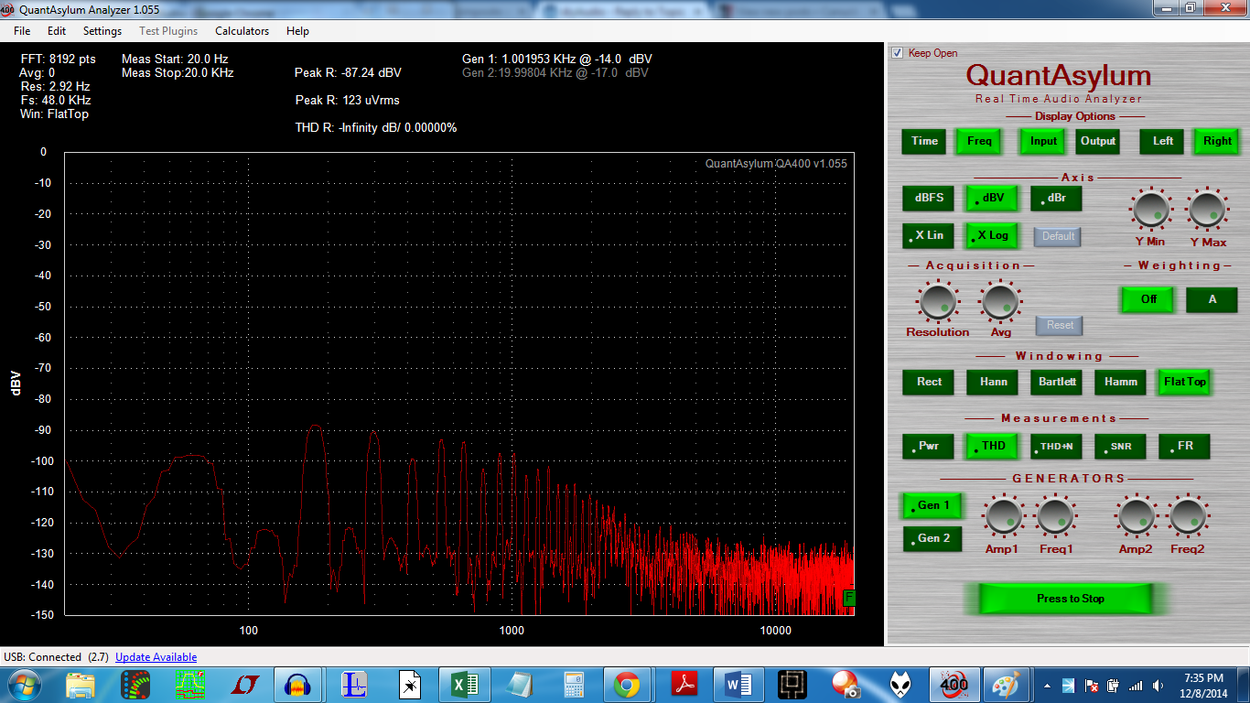Toggle generator Gen 1
Viewport: 1250px width, 703px height.
click(933, 505)
